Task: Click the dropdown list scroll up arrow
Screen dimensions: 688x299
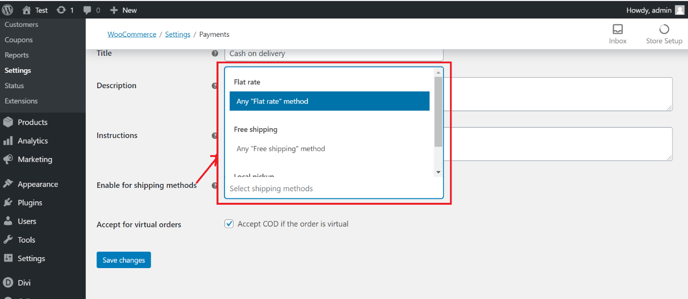Action: point(439,72)
